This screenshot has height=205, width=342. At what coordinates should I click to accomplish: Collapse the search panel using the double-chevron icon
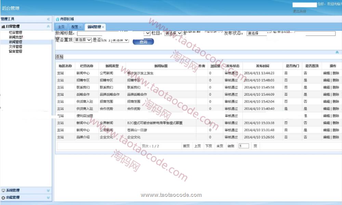tap(337, 52)
